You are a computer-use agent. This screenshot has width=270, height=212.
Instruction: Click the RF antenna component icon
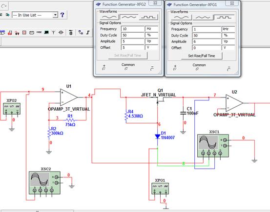pyautogui.click(x=53, y=32)
